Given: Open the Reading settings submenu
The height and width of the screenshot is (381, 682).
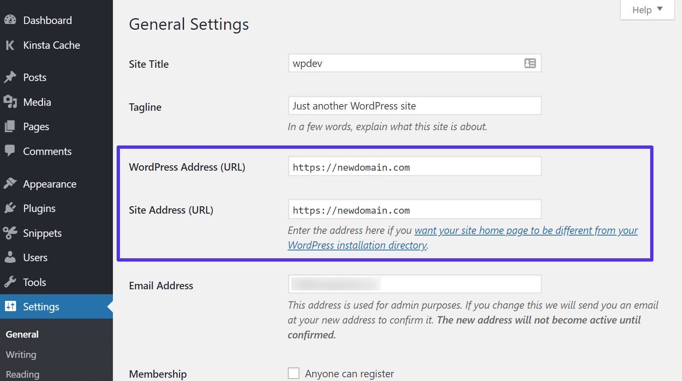Looking at the screenshot, I should [x=22, y=374].
